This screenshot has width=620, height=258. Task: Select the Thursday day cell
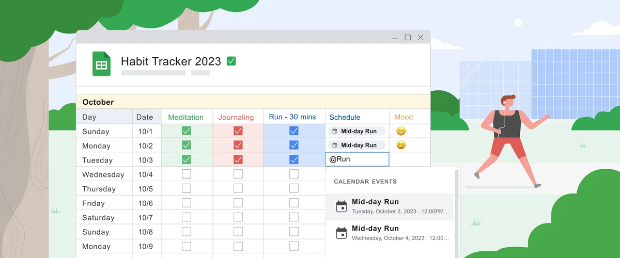(x=104, y=189)
